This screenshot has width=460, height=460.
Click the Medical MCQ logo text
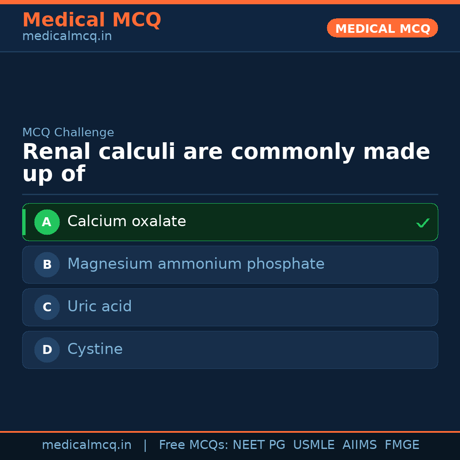click(92, 20)
